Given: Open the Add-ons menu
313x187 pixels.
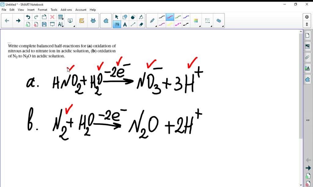Looking at the screenshot, I should coord(66,9).
